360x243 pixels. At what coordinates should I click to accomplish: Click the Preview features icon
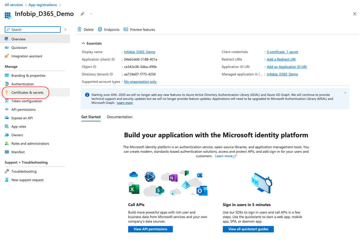pyautogui.click(x=126, y=29)
